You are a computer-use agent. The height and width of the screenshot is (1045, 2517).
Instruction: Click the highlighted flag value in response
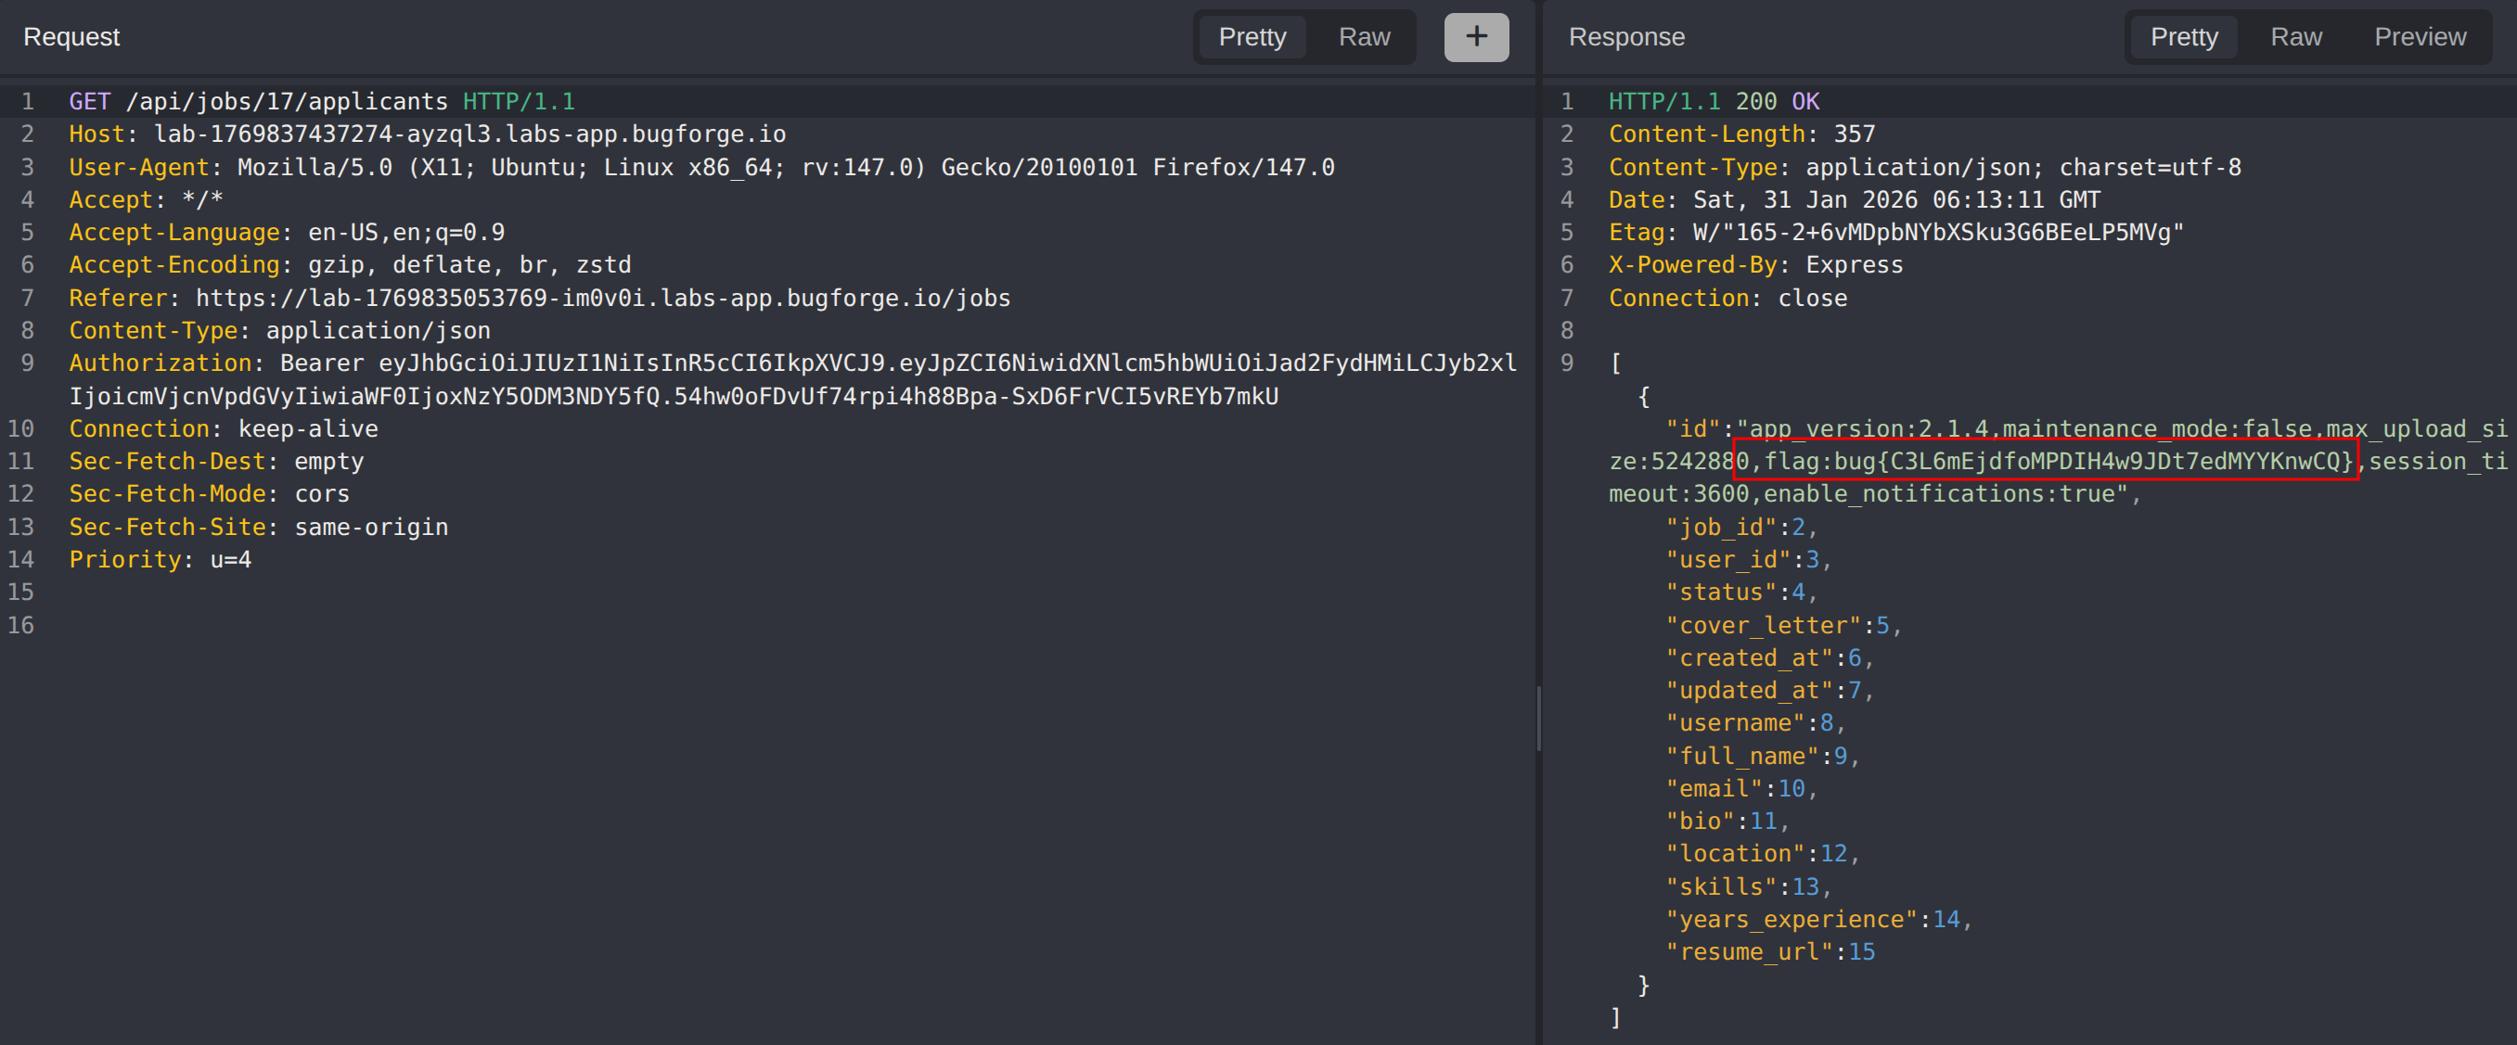pyautogui.click(x=2045, y=461)
